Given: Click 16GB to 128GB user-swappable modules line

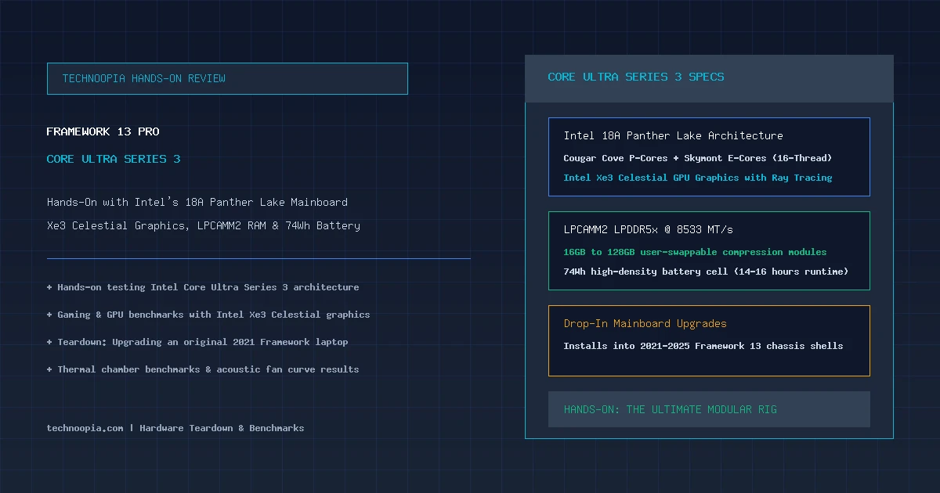Looking at the screenshot, I should (x=696, y=252).
